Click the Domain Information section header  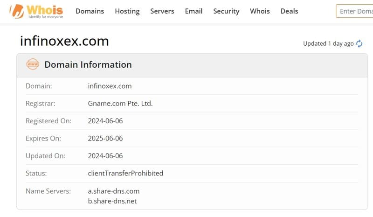coord(88,64)
